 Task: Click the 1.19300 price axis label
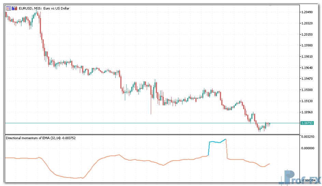(307, 90)
